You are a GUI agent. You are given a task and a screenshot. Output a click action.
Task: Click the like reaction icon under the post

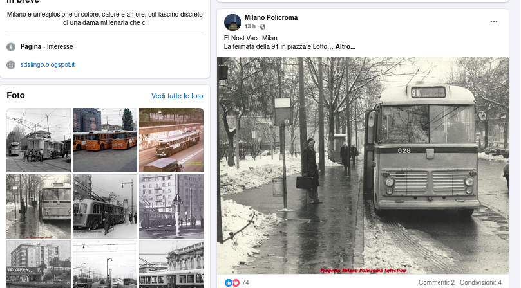click(228, 283)
